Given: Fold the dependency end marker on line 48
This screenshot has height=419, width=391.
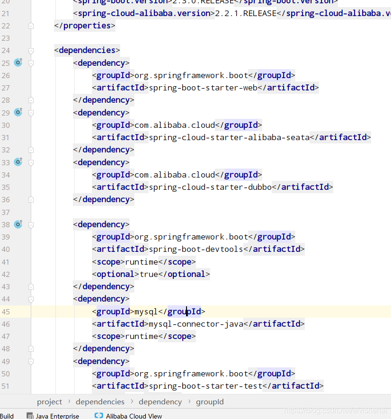Looking at the screenshot, I should (x=31, y=349).
